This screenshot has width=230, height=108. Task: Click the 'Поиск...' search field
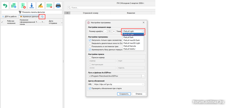coord(112,8)
